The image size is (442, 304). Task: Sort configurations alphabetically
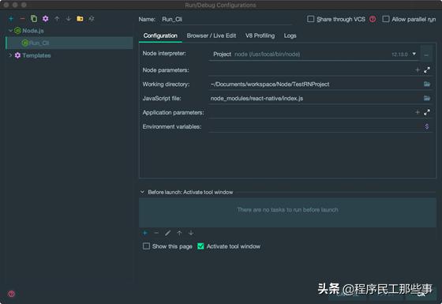(x=92, y=19)
